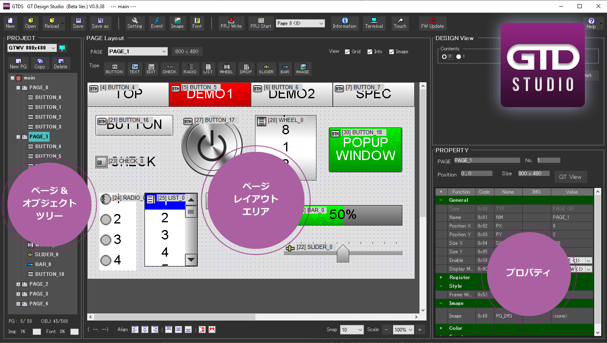Open the Page 0 <0> toolbar dropdown
Image resolution: width=607 pixels, height=343 pixels.
300,23
